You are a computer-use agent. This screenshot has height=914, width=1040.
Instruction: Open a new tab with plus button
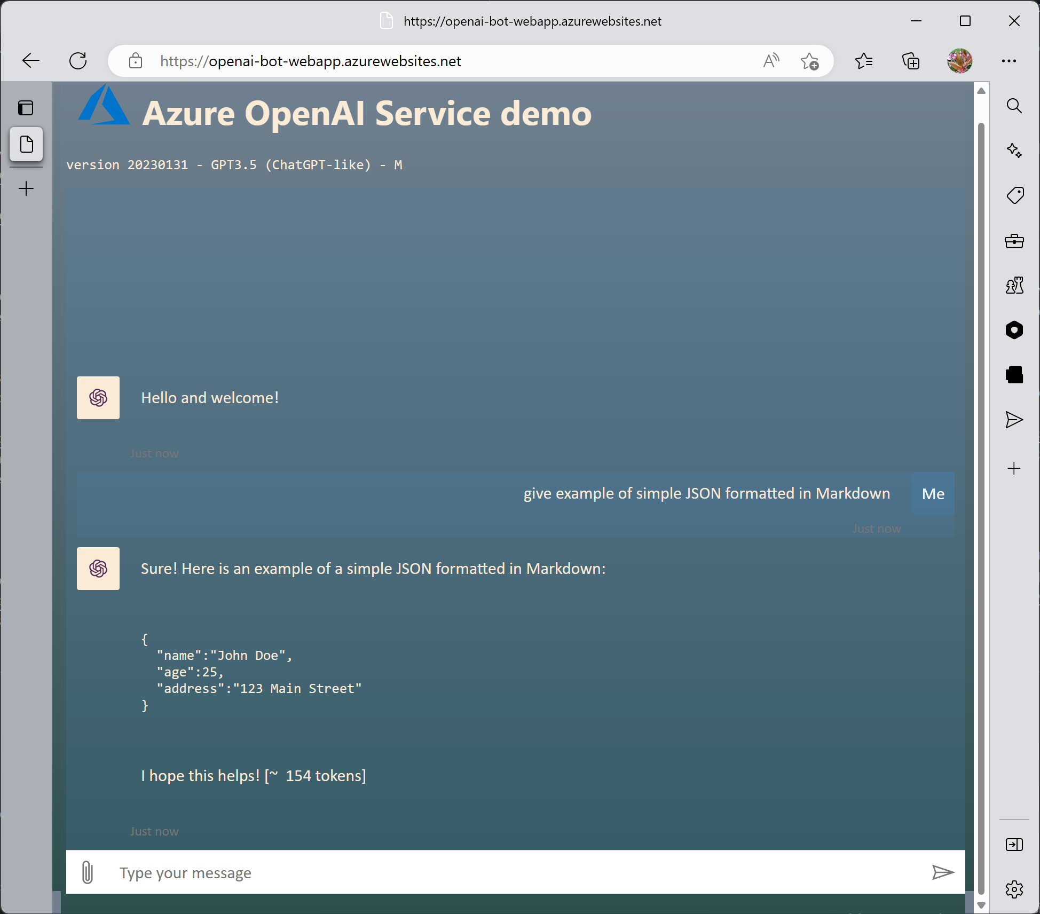tap(26, 188)
